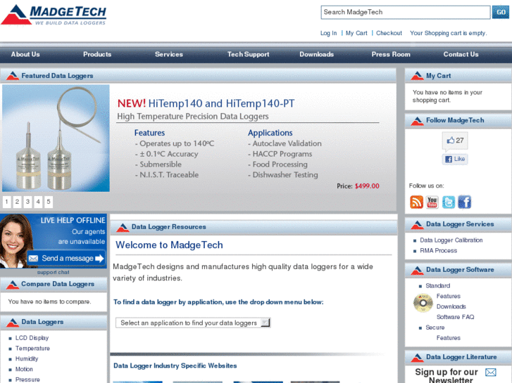Viewport: 512px width, 383px height.
Task: Click the GO search button
Action: (x=501, y=13)
